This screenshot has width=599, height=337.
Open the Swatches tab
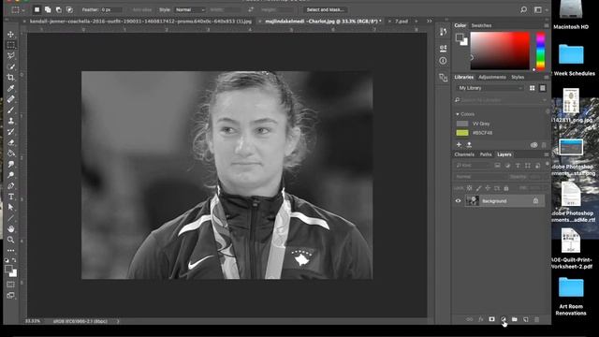(481, 25)
